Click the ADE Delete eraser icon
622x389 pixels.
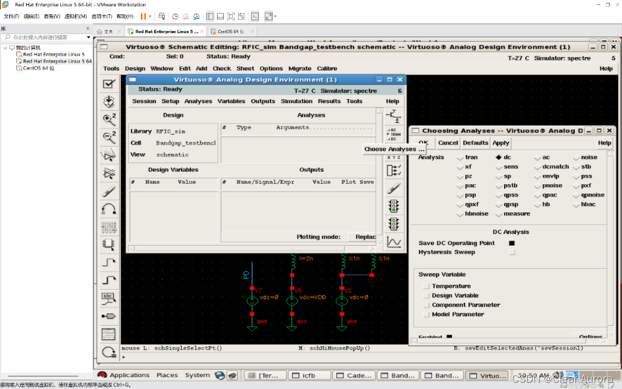click(x=394, y=188)
